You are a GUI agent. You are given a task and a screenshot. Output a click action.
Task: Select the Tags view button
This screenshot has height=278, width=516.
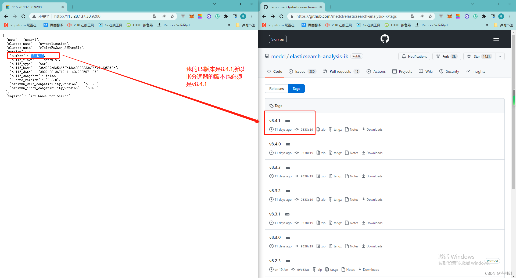click(x=296, y=89)
